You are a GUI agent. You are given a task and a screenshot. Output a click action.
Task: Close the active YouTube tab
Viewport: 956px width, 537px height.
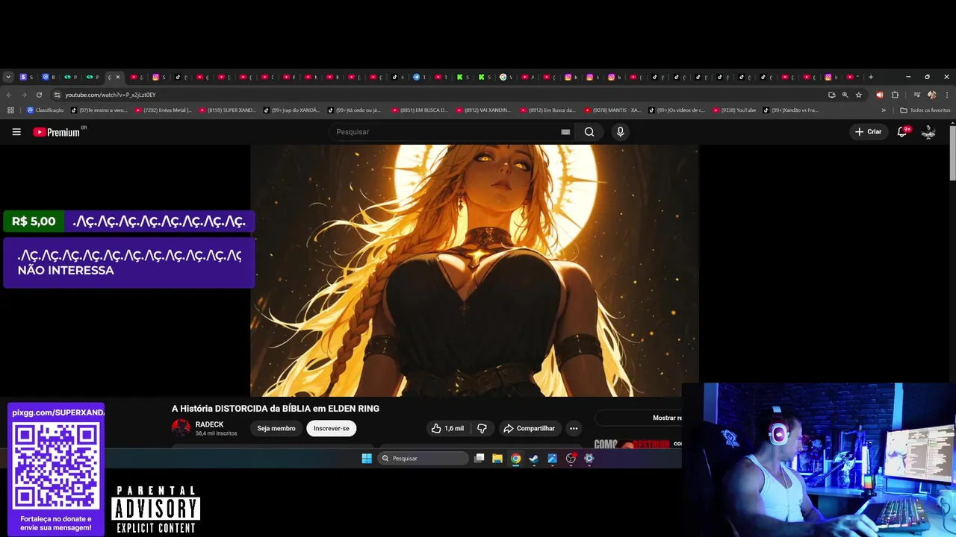(117, 77)
